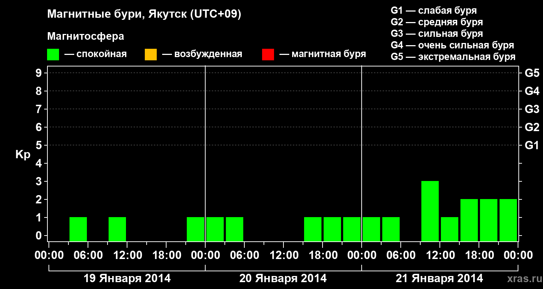The width and height of the screenshot is (543, 289).
Task: Click the 03:00–06:00 bar on 21 Января
Action: point(391,229)
